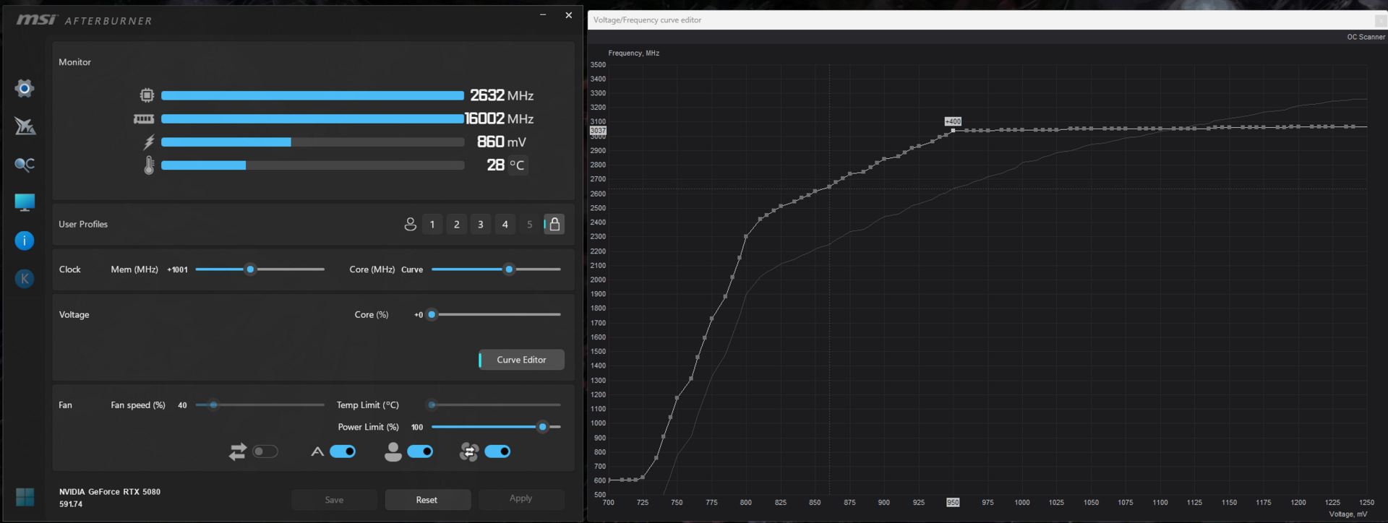The height and width of the screenshot is (523, 1388).
Task: Click the fighter jet sidebar icon
Action: 25,126
